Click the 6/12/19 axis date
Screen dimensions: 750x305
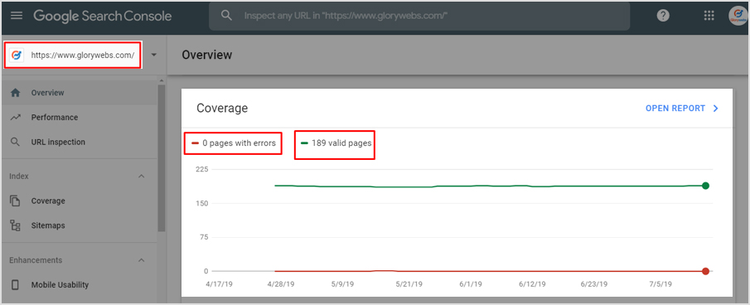[531, 284]
